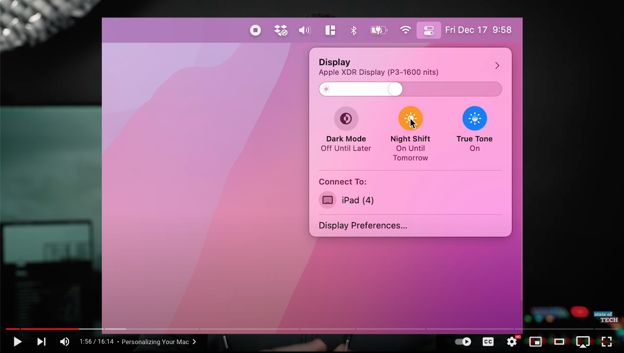Skip to the next video

pos(42,342)
